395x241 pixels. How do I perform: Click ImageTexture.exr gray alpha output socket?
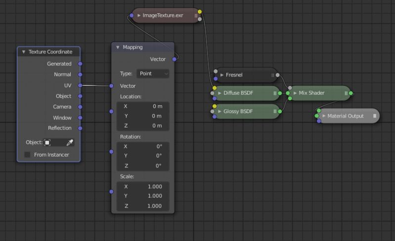[200, 19]
